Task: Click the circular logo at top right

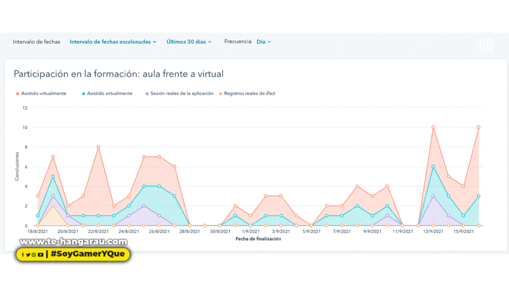Action: 485,46
